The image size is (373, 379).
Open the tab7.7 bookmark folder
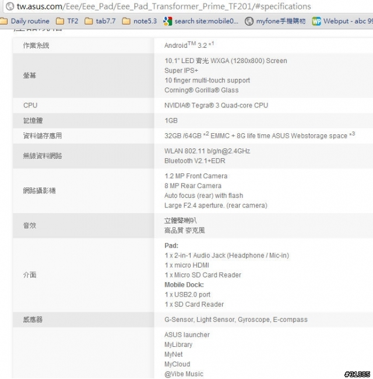[100, 21]
